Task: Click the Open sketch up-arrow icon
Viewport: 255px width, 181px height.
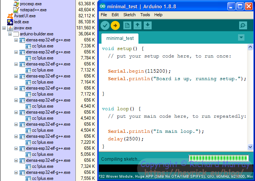Action: (137, 26)
